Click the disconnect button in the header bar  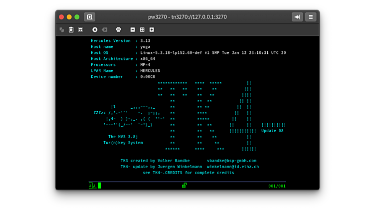(x=297, y=17)
